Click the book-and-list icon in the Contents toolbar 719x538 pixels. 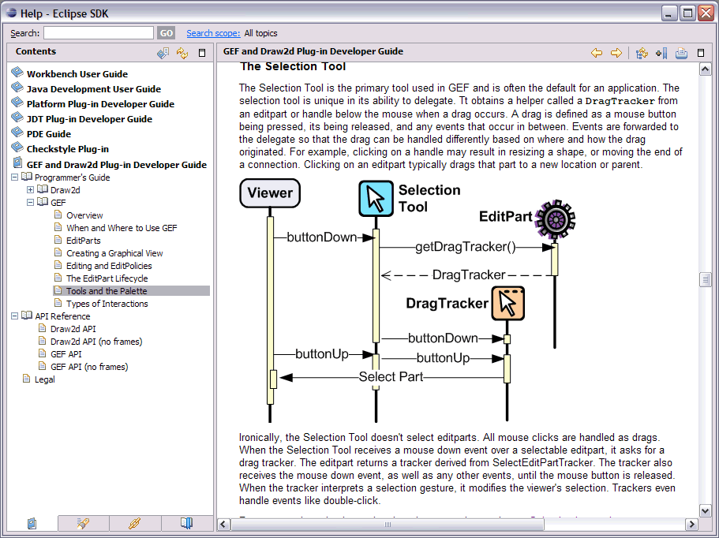[163, 53]
